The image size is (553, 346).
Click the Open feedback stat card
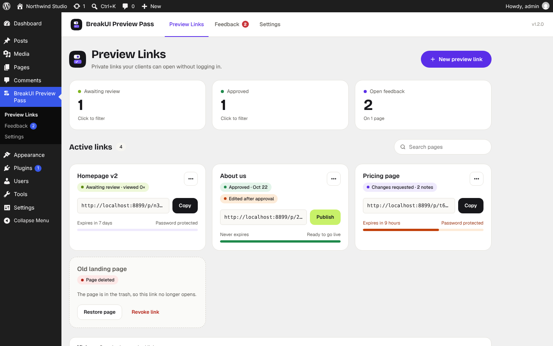[423, 105]
